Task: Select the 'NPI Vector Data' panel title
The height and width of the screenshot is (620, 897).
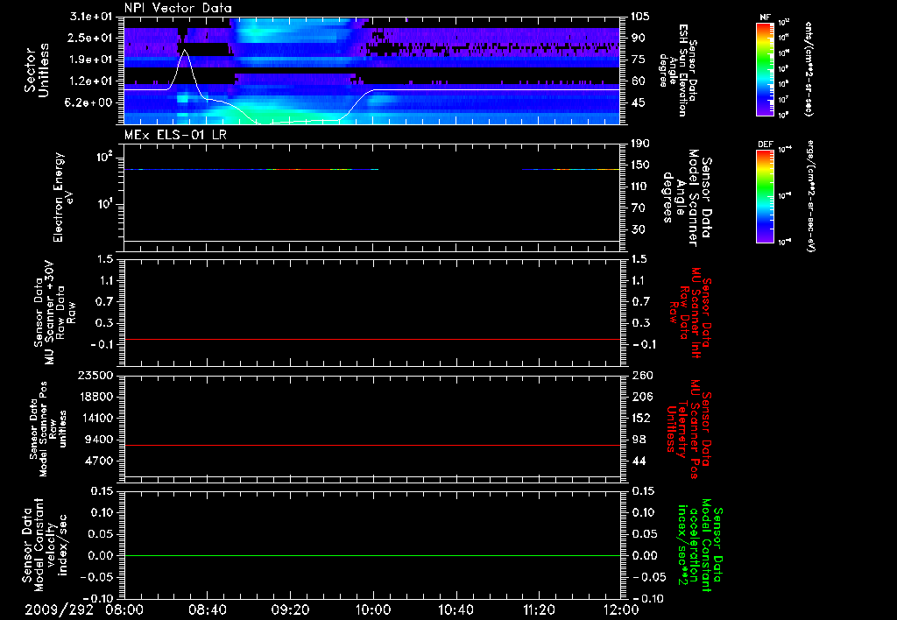Action: coord(179,8)
